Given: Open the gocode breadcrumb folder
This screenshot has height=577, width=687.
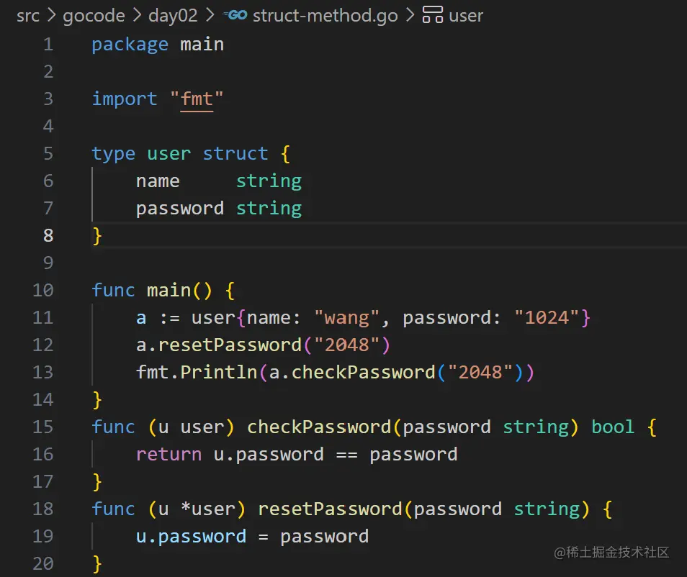Looking at the screenshot, I should [x=94, y=16].
